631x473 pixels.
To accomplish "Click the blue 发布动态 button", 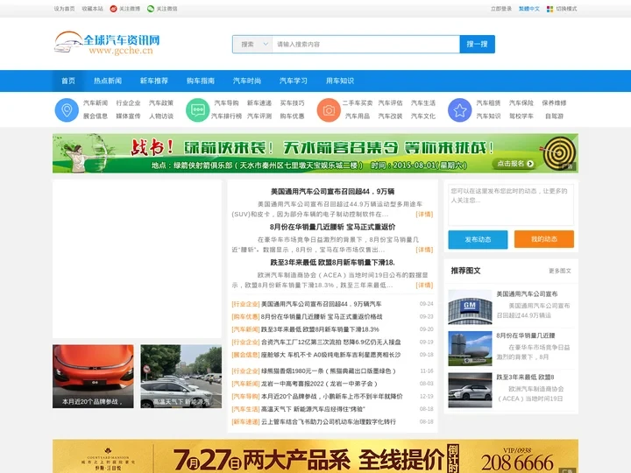I will click(479, 239).
